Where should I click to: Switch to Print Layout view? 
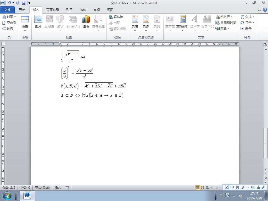198,188
